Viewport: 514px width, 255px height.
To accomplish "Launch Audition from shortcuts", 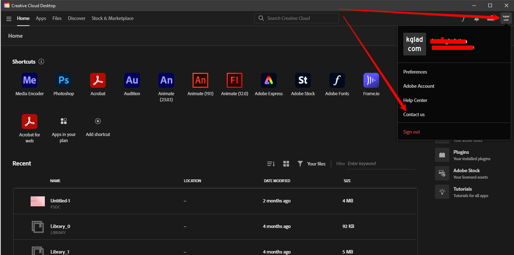I will pyautogui.click(x=132, y=80).
